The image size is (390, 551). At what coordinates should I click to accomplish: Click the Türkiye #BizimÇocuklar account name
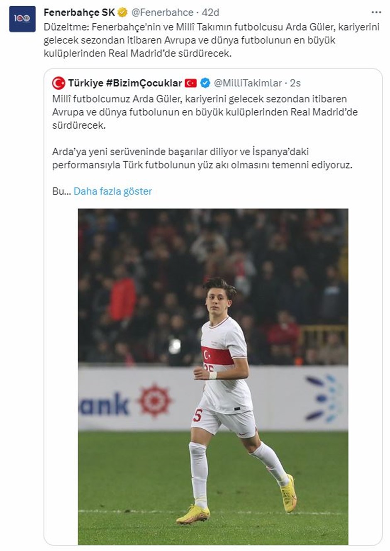click(x=125, y=83)
